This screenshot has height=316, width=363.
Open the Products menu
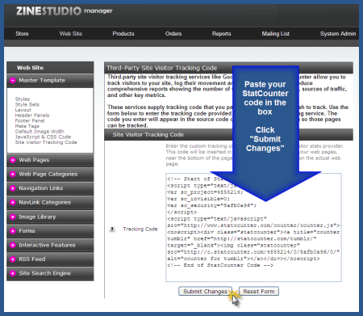[x=123, y=34]
